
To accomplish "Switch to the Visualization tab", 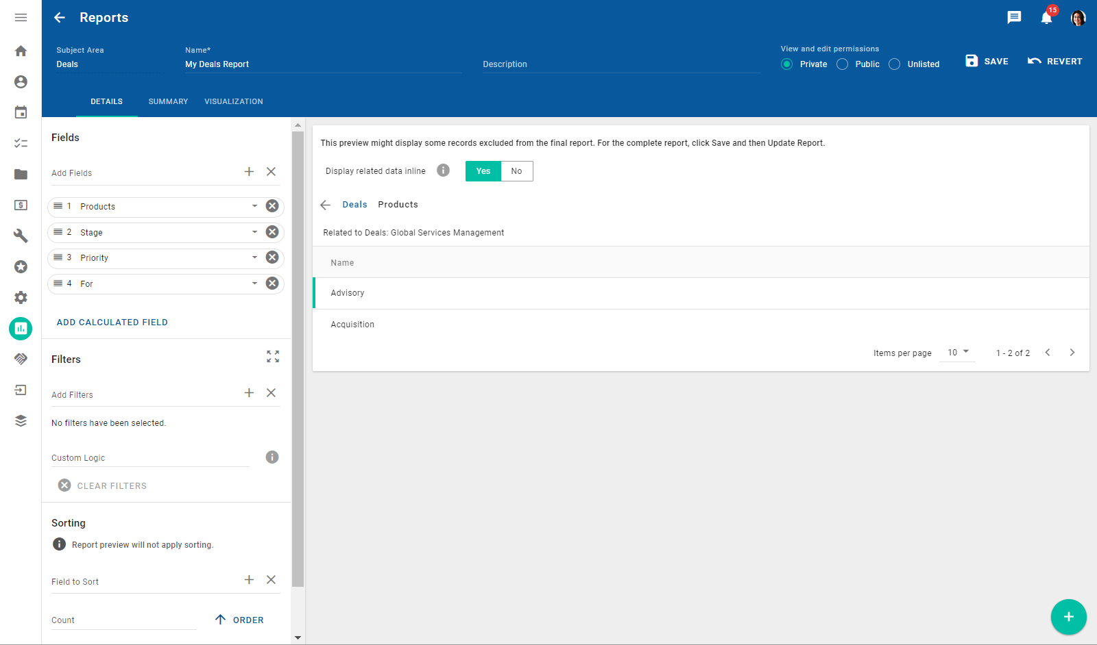I will pos(233,101).
